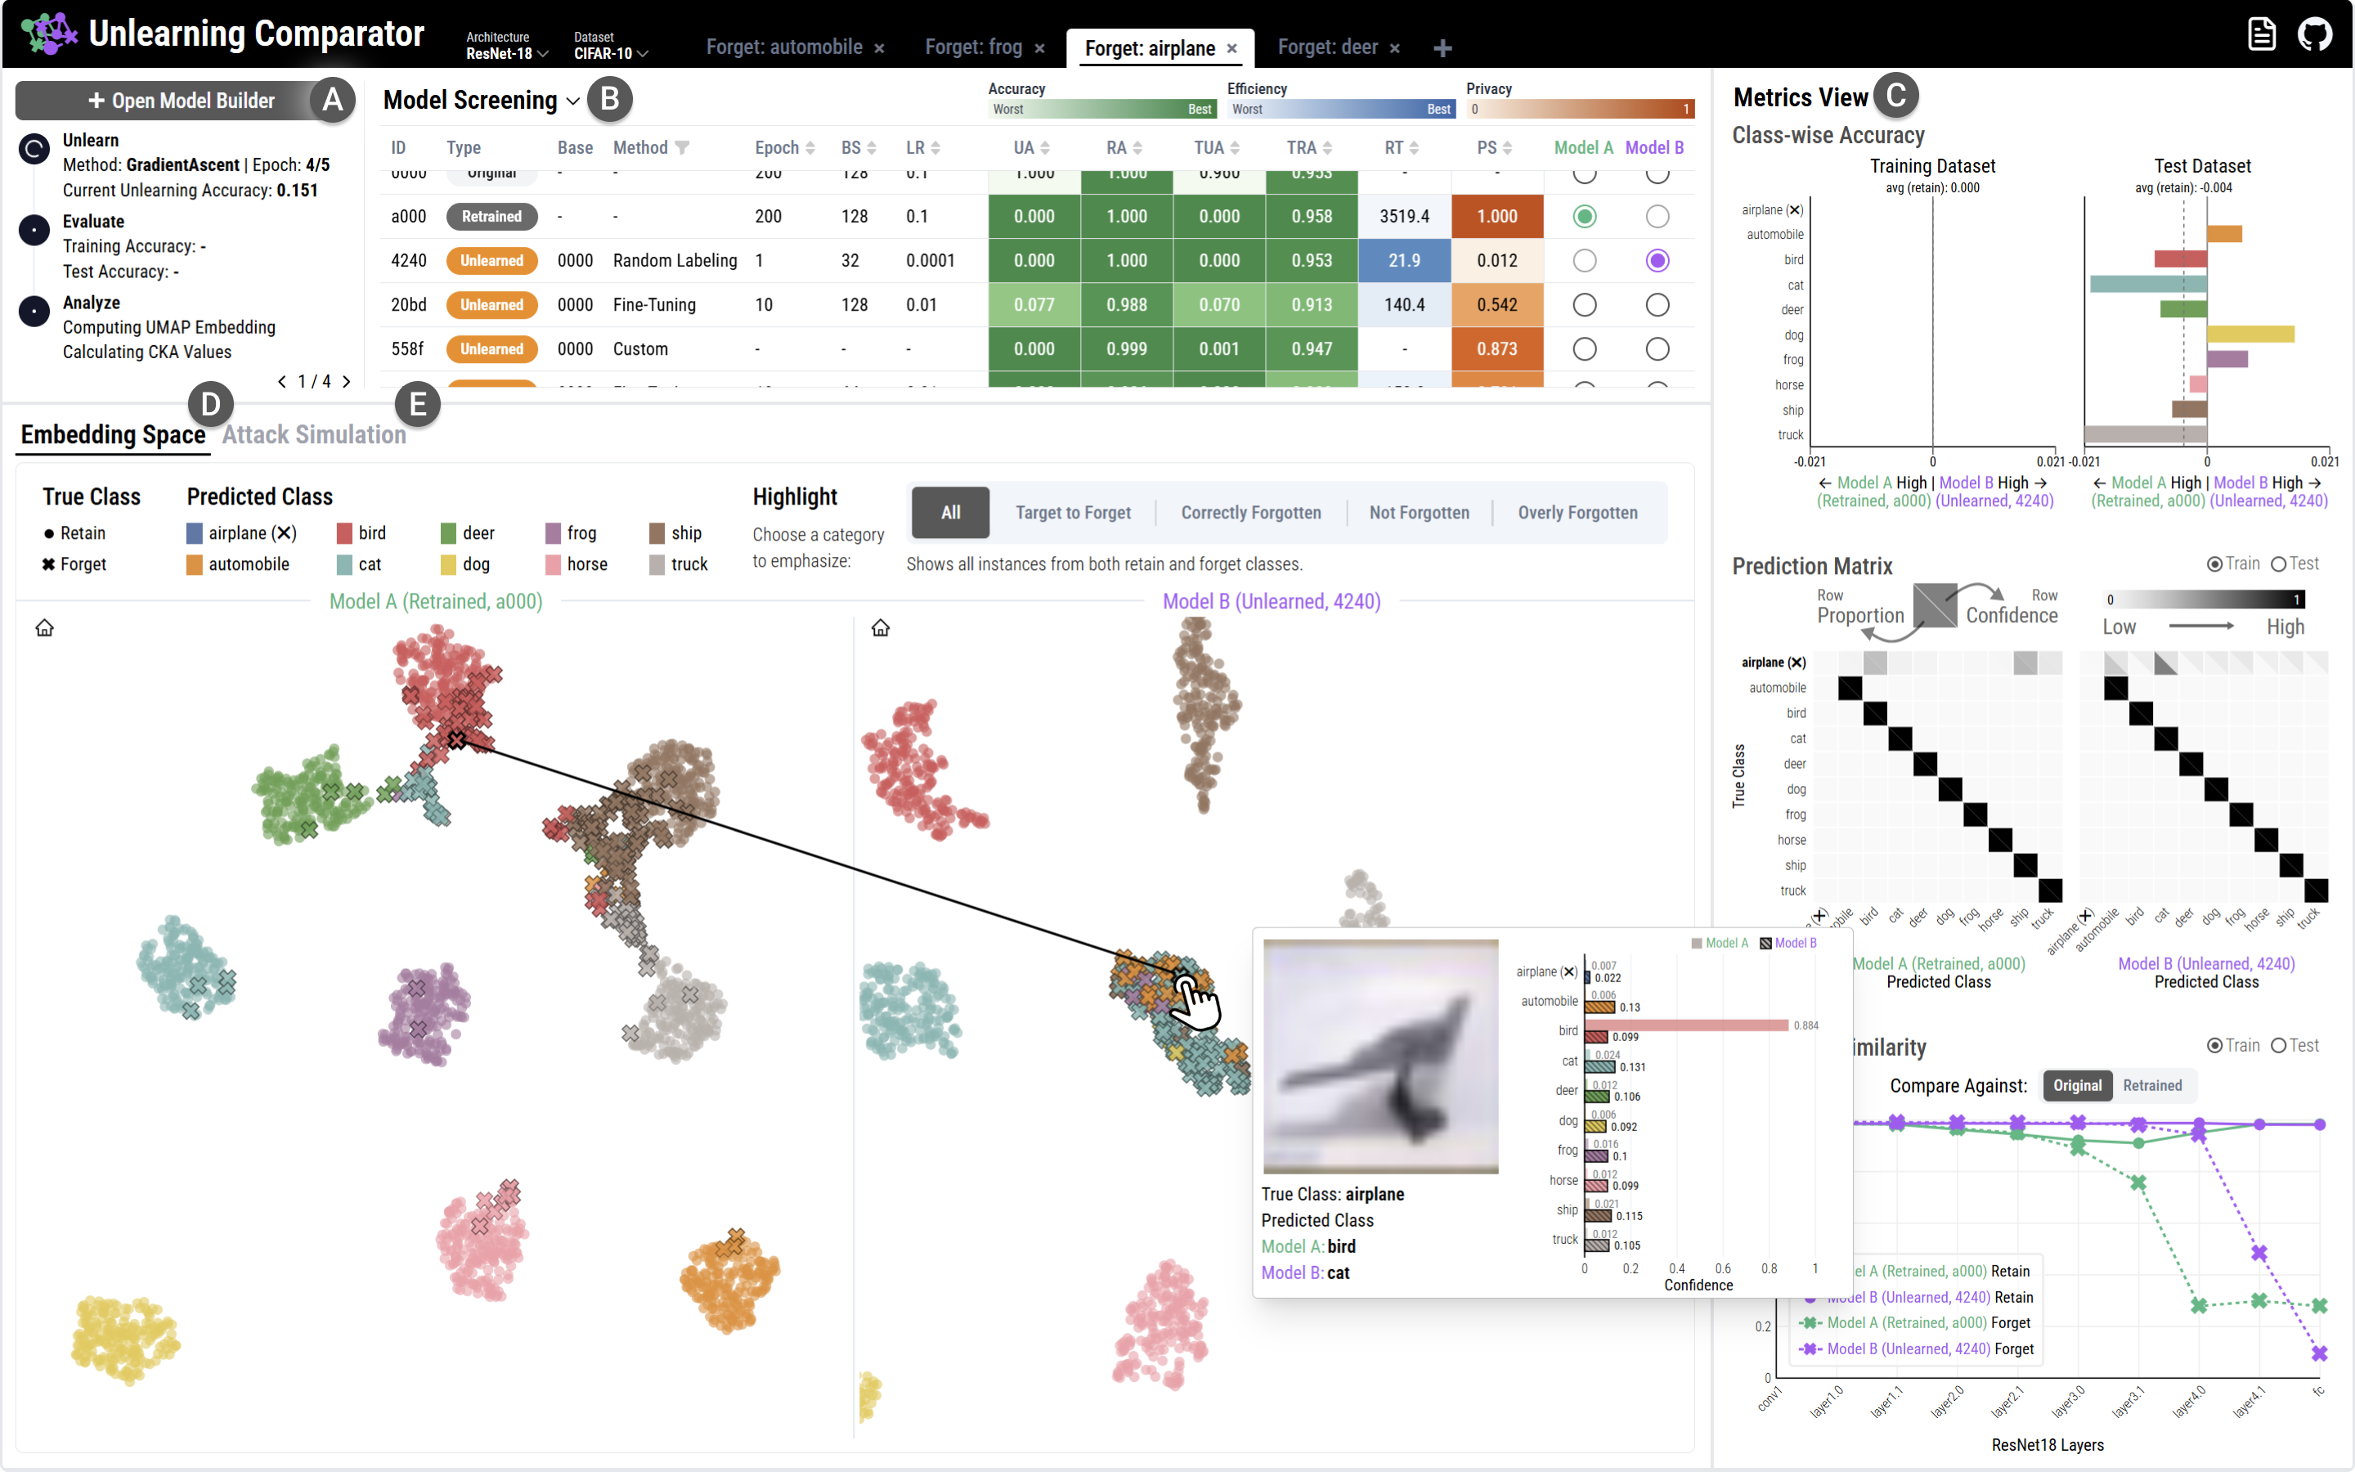2355x1472 pixels.
Task: Sort table by PS column arrows
Action: [x=1507, y=148]
